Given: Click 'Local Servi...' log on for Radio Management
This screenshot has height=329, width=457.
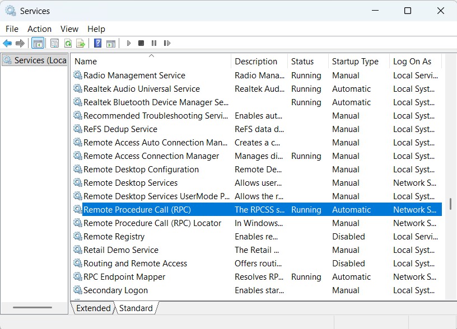Looking at the screenshot, I should click(416, 76).
